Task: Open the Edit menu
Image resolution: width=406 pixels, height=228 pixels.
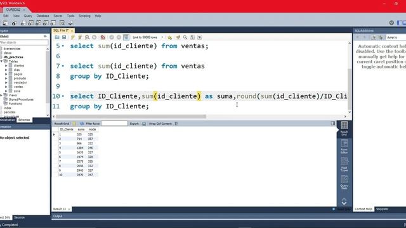Action: coord(6,16)
